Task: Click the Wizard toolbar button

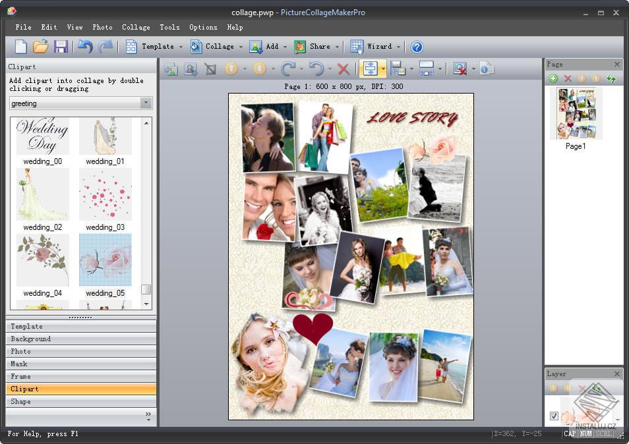Action: coord(376,46)
